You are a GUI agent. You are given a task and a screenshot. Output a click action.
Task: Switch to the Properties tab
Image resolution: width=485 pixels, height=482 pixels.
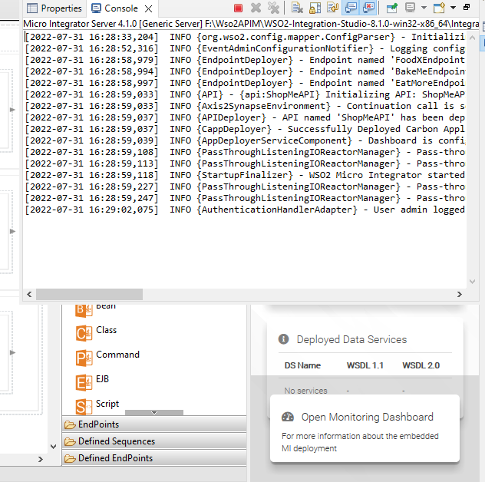click(54, 8)
